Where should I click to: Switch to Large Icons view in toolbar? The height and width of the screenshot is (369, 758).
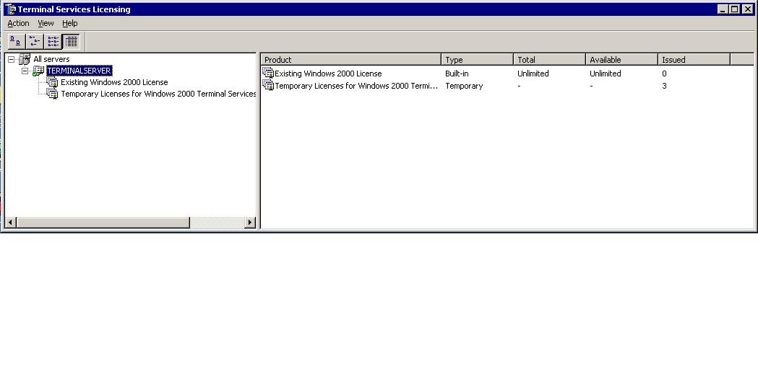pos(17,42)
